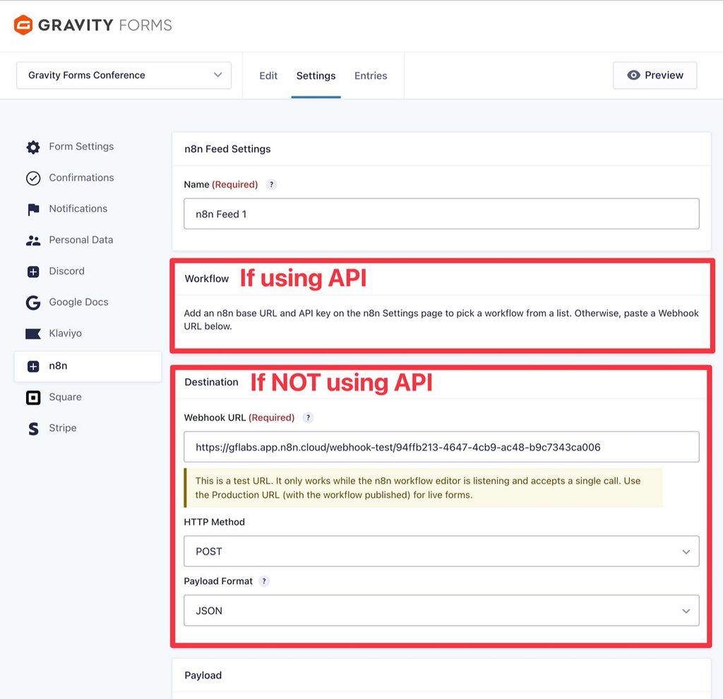Screen dimensions: 723x699
Task: Expand the Payload Format JSON dropdown
Action: [x=441, y=611]
